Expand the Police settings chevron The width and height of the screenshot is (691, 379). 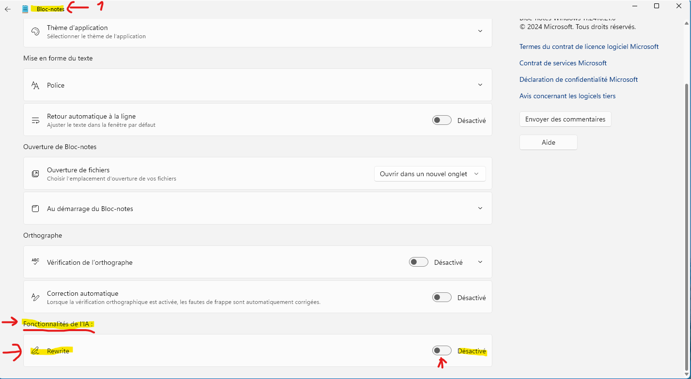click(480, 85)
